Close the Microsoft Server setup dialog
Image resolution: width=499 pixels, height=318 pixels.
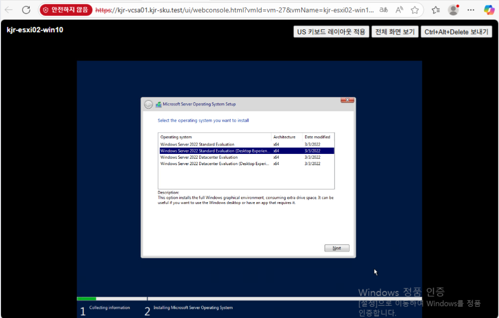coord(347,100)
